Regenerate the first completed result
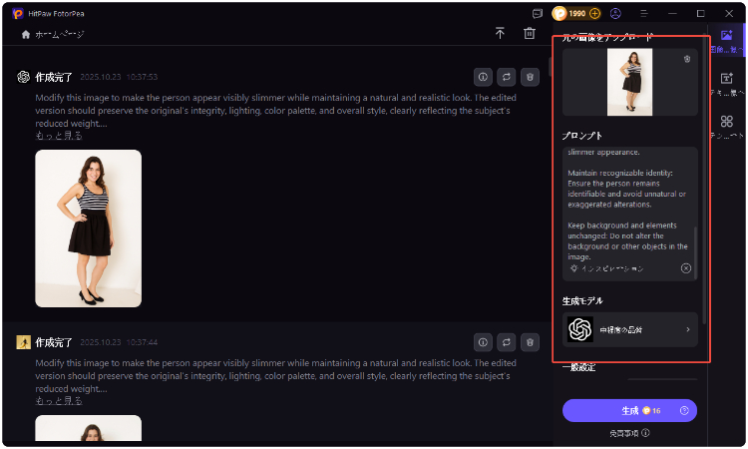 click(x=507, y=77)
